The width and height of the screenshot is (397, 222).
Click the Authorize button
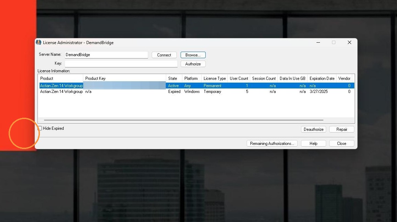pyautogui.click(x=193, y=64)
